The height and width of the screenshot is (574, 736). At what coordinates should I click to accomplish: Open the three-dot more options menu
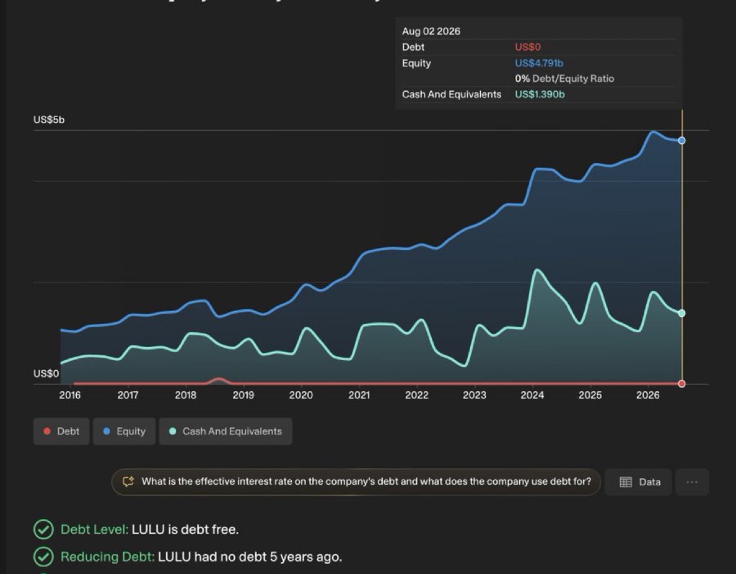pos(692,482)
